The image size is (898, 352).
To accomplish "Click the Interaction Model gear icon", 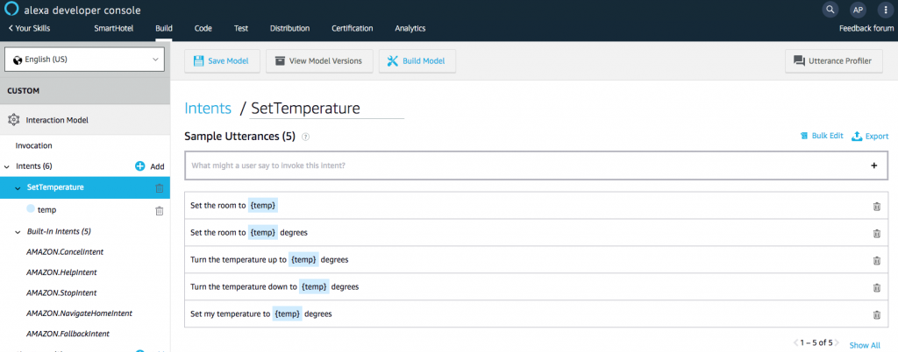I will pyautogui.click(x=14, y=120).
